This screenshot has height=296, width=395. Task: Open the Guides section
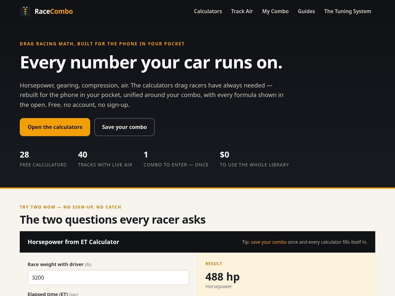306,11
